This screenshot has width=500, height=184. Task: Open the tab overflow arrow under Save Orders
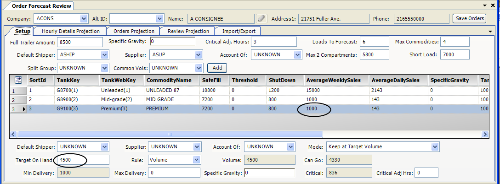tap(490, 31)
